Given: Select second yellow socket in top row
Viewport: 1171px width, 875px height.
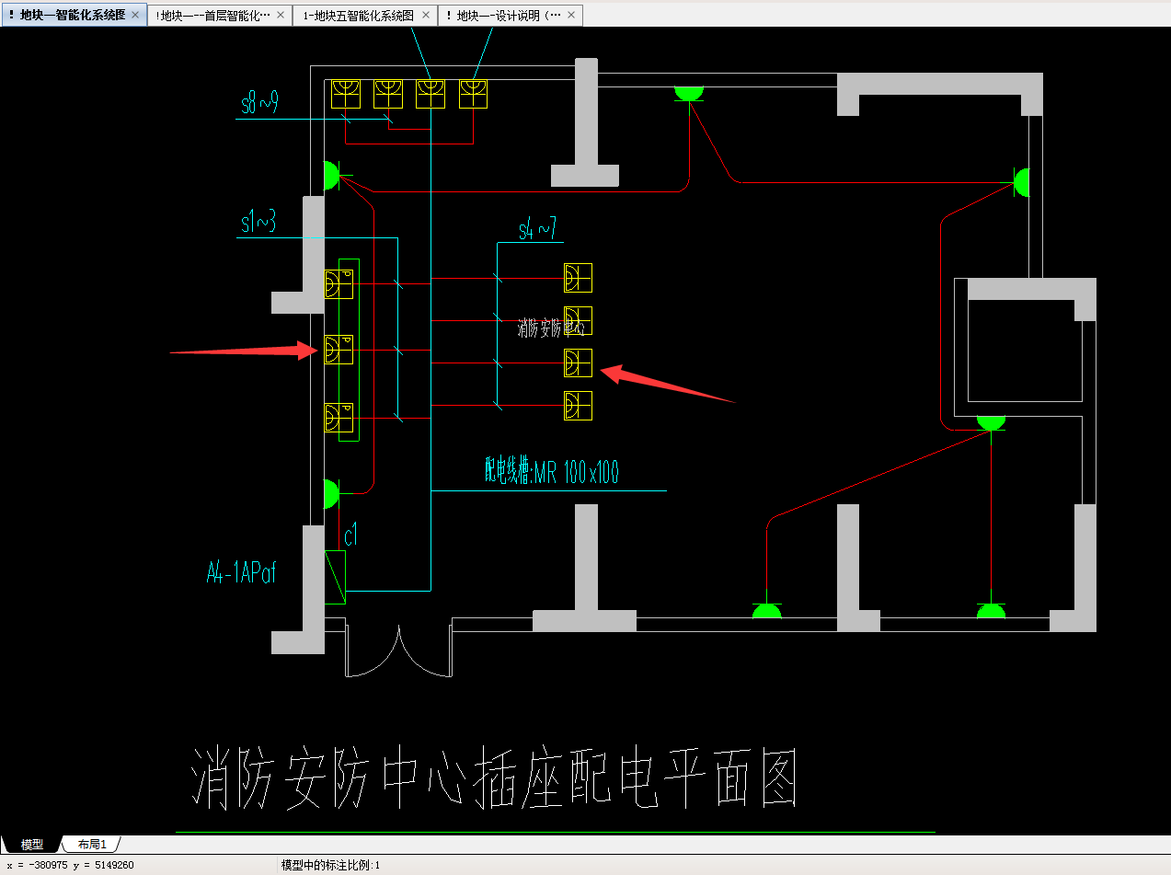Looking at the screenshot, I should [388, 94].
